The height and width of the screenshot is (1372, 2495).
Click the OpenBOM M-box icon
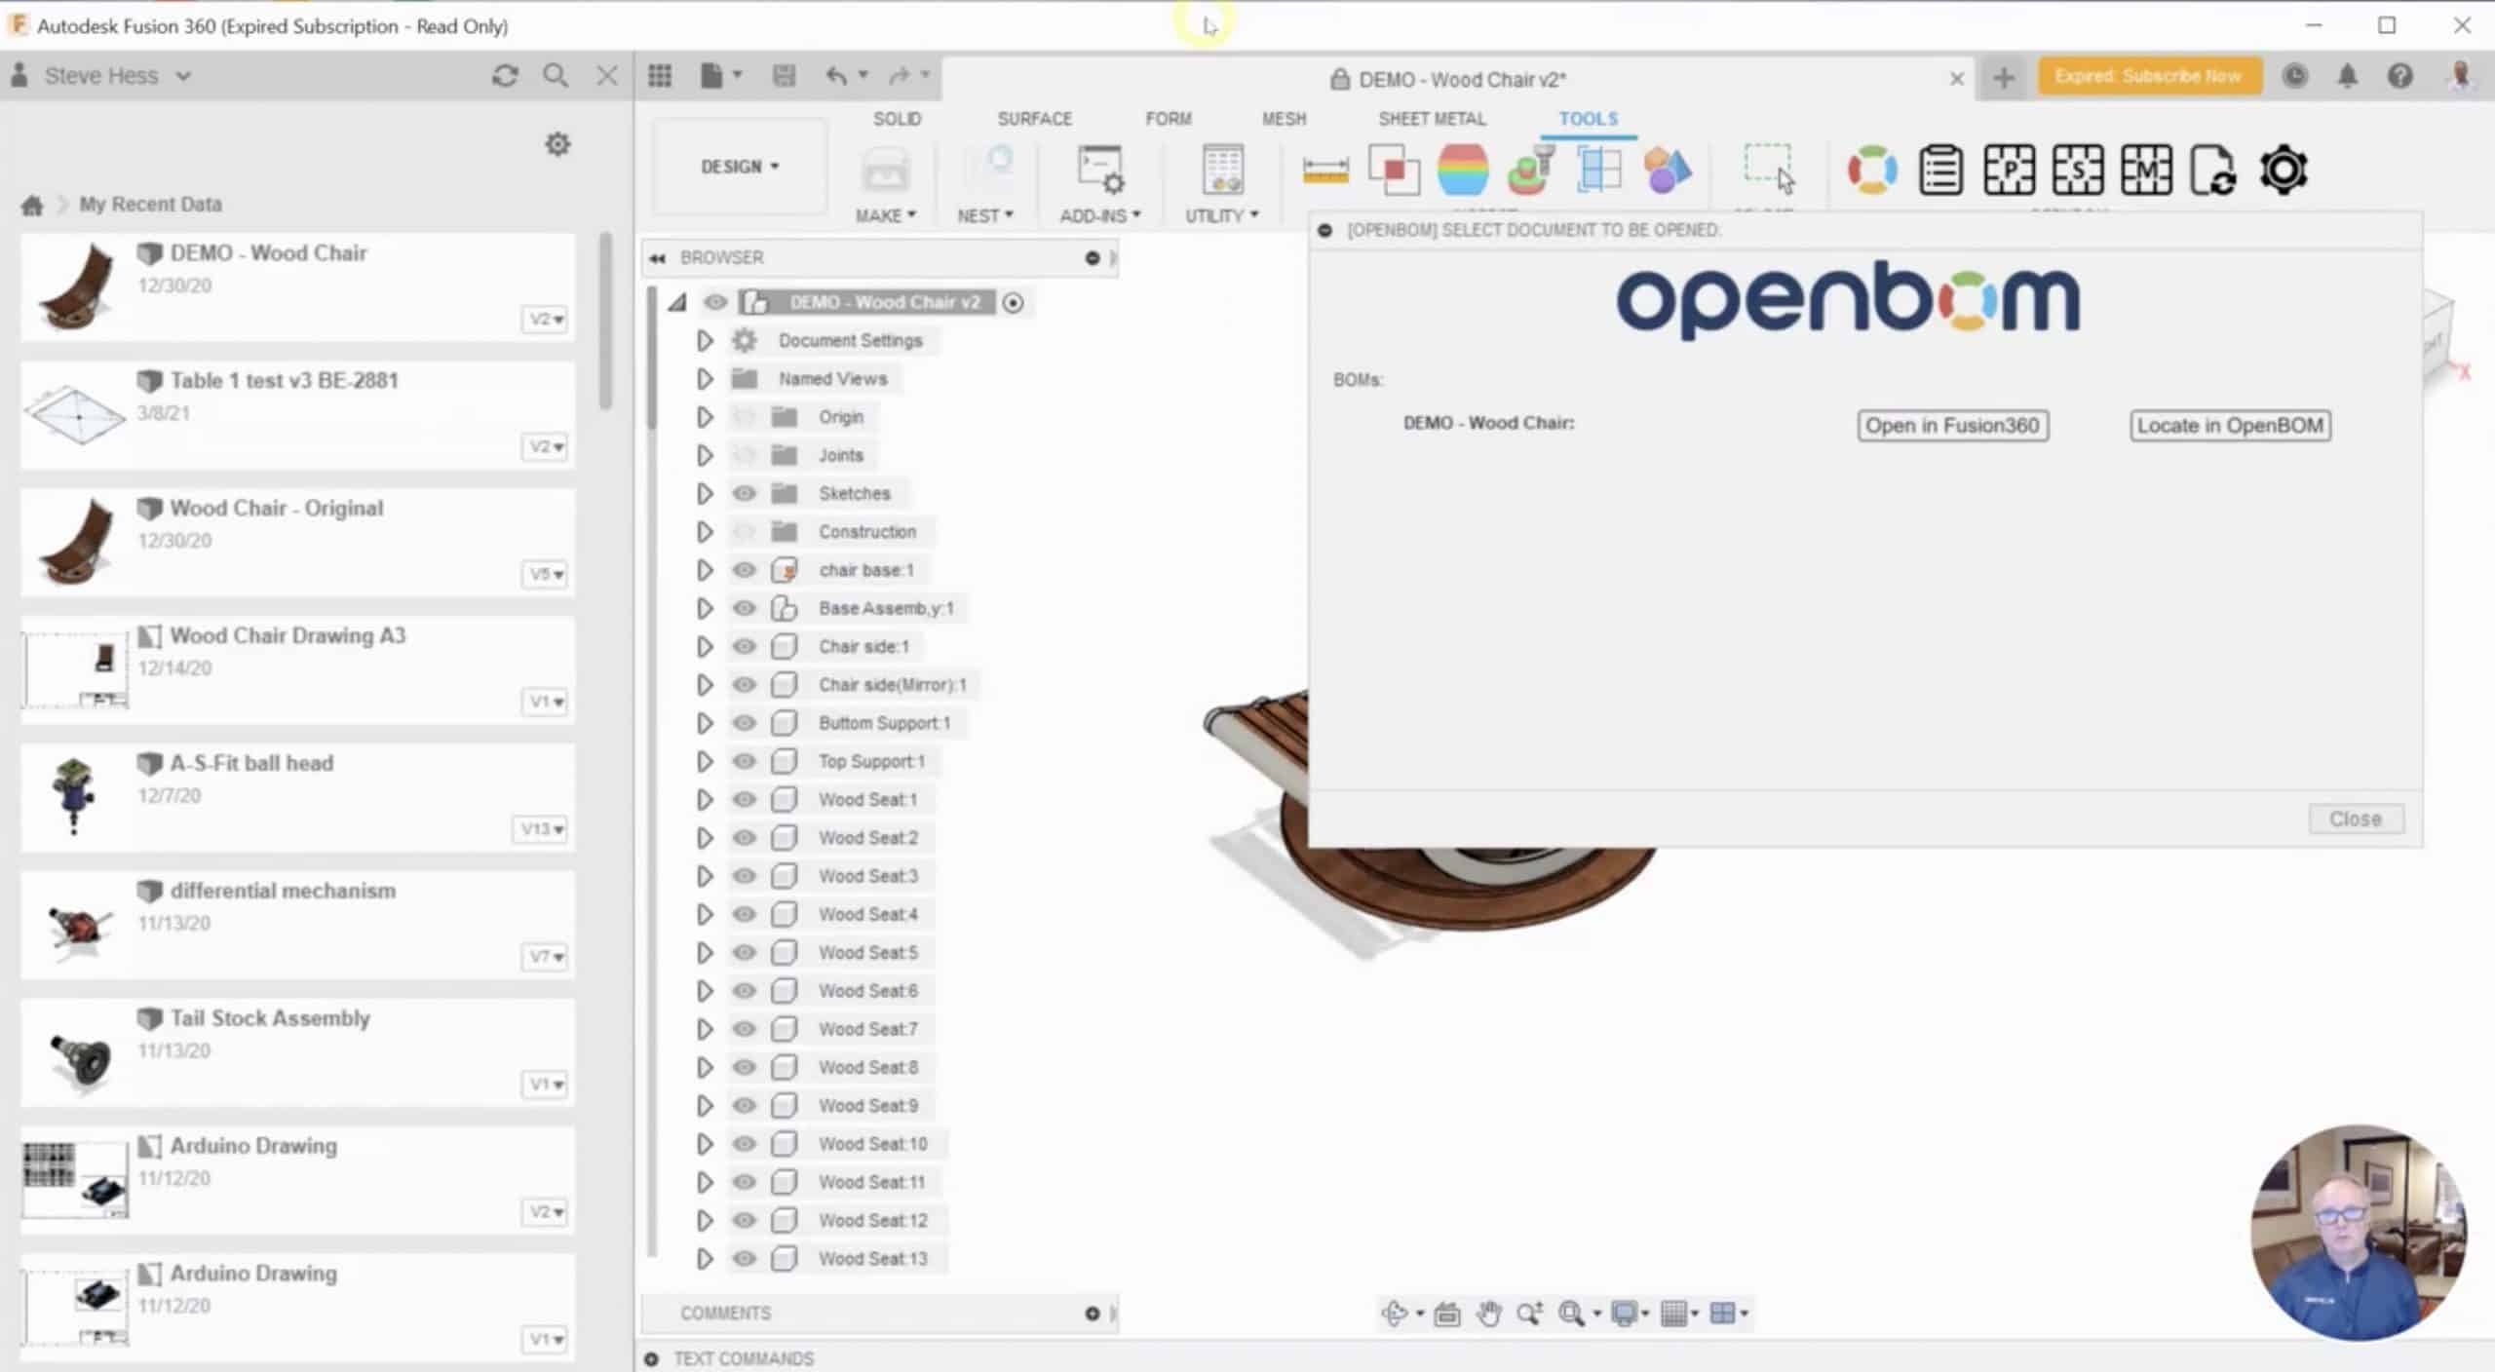coord(2146,171)
